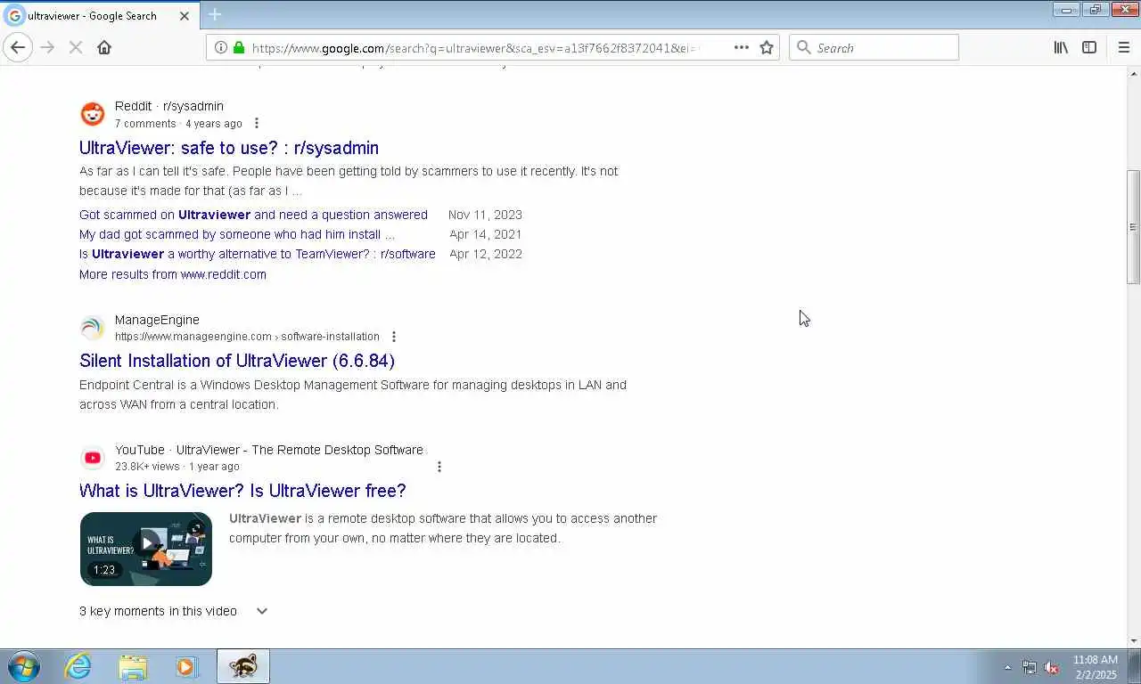Open the browser hamburger menu
Image resolution: width=1141 pixels, height=684 pixels.
click(1123, 47)
